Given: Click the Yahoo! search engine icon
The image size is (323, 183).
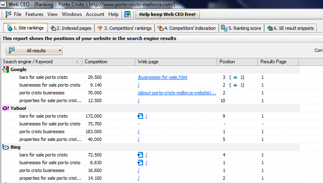Looking at the screenshot, I should [6, 108].
